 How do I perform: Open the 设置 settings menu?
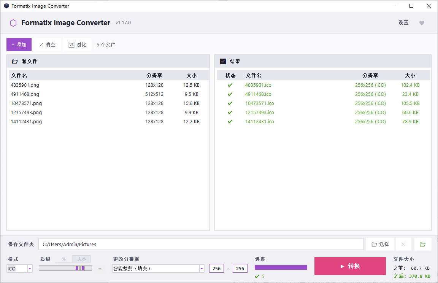coord(403,22)
